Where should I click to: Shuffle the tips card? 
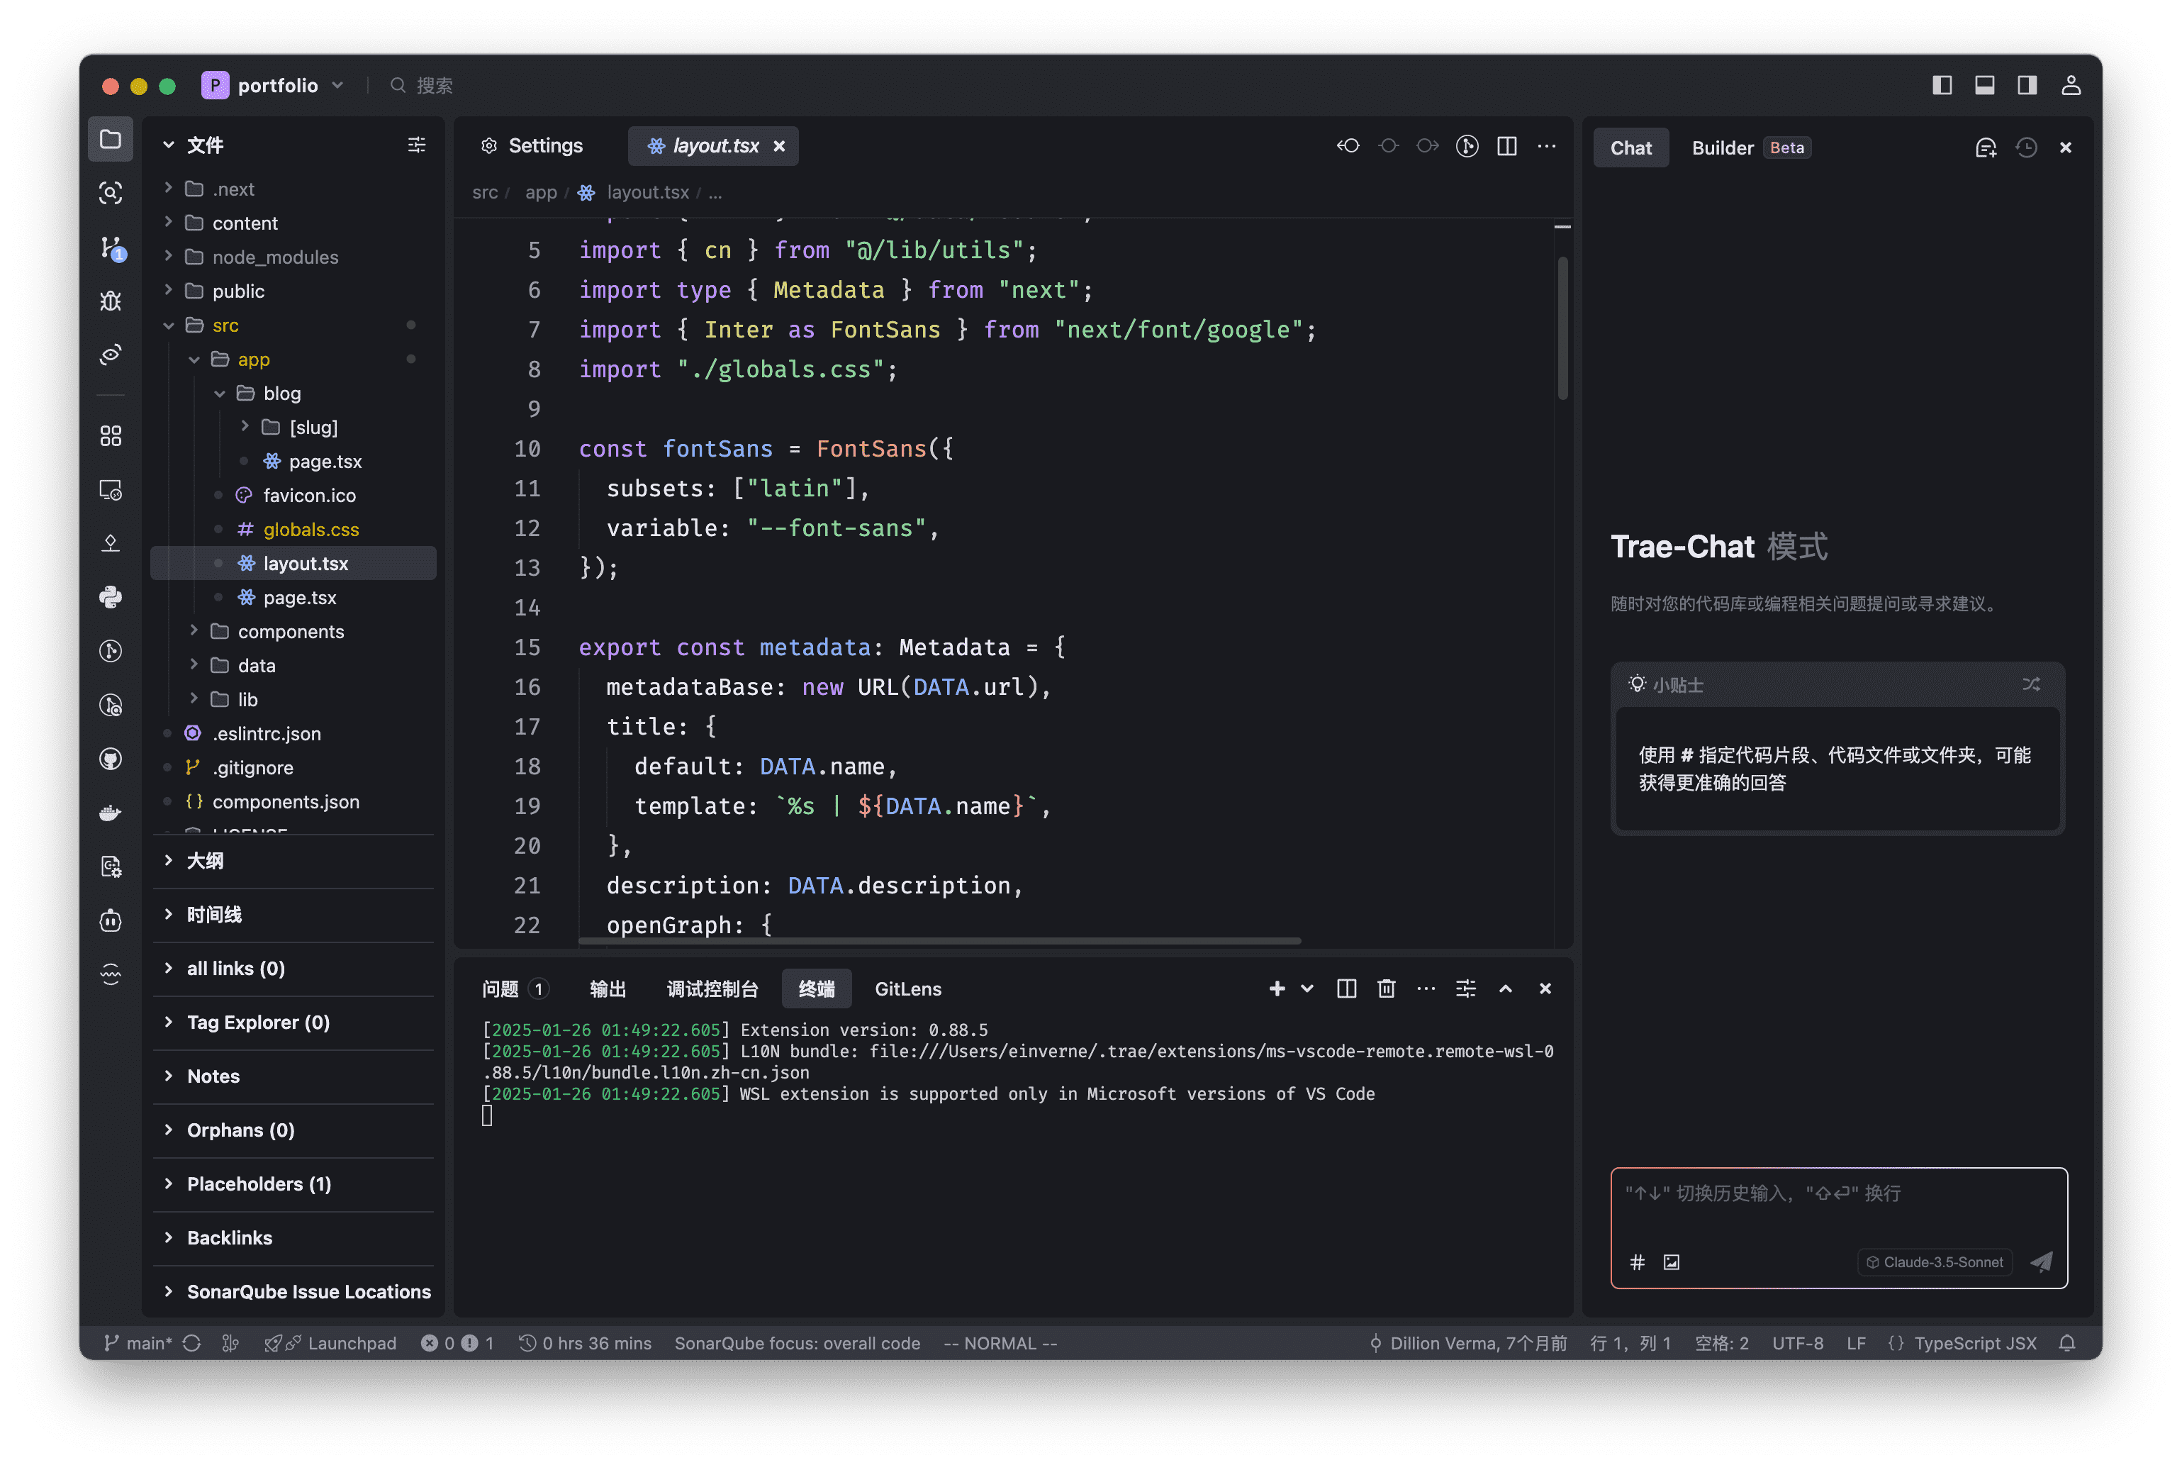(x=2031, y=684)
